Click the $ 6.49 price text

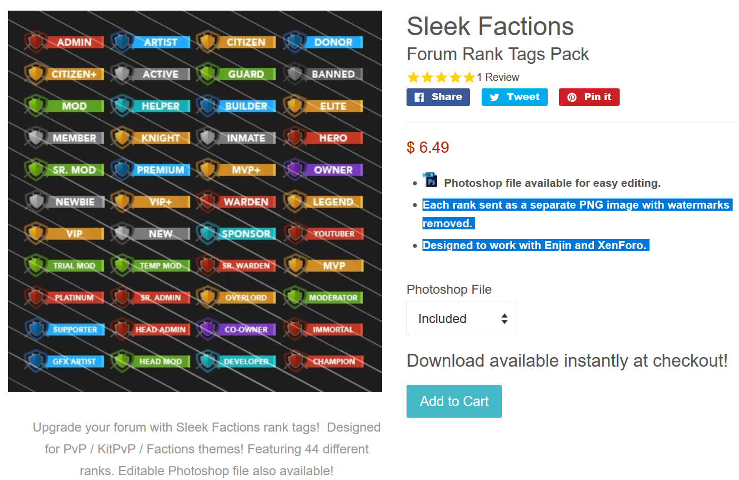(428, 147)
